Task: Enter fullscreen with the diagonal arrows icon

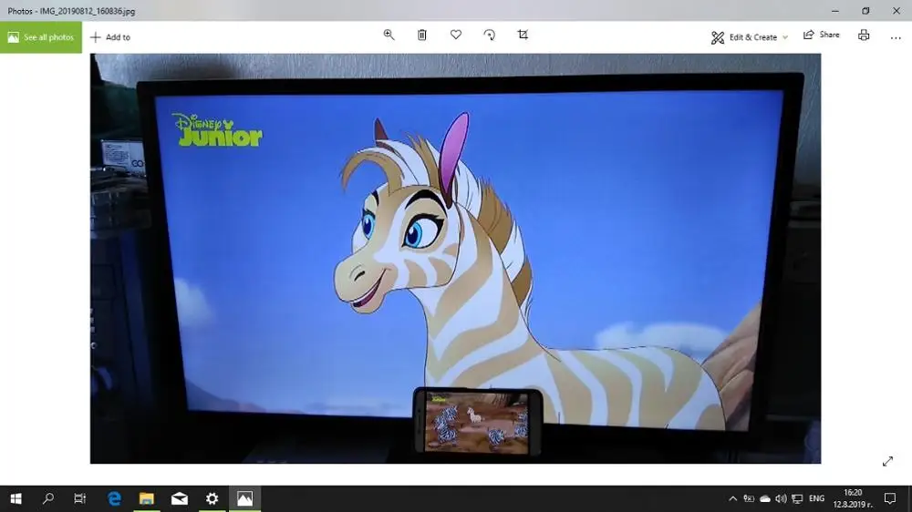Action: (887, 462)
